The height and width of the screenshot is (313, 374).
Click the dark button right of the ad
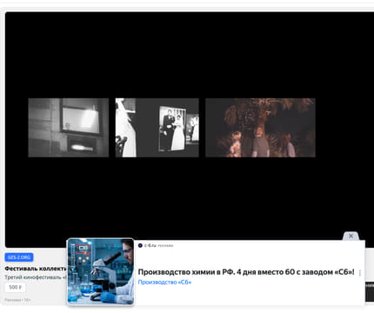370,291
